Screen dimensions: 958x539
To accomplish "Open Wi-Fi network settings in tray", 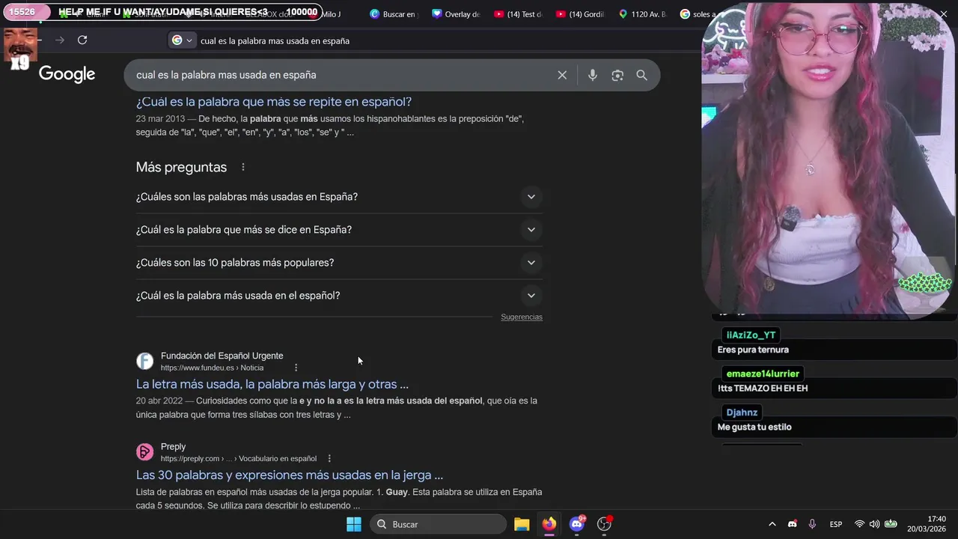I will point(859,524).
